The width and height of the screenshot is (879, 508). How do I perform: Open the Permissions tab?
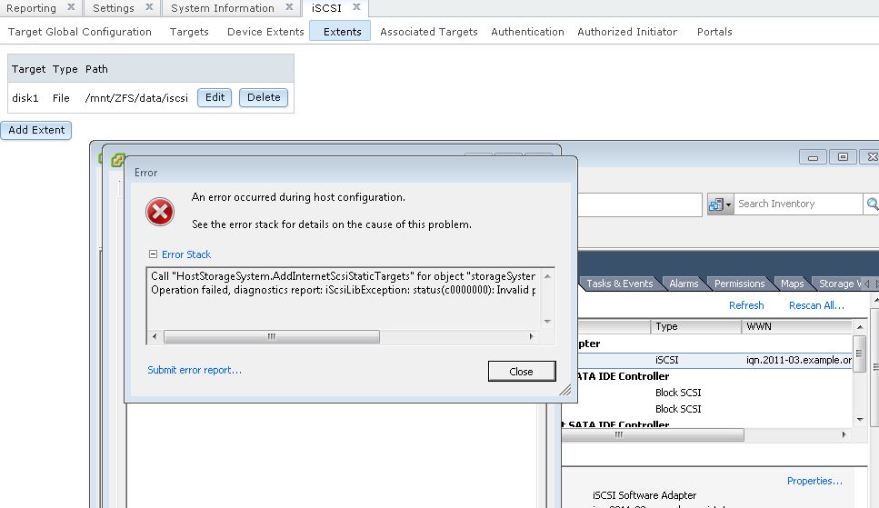click(739, 284)
